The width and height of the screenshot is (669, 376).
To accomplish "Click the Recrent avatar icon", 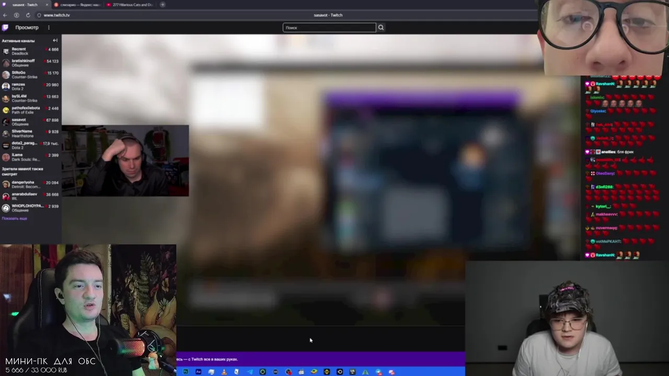I will [6, 51].
